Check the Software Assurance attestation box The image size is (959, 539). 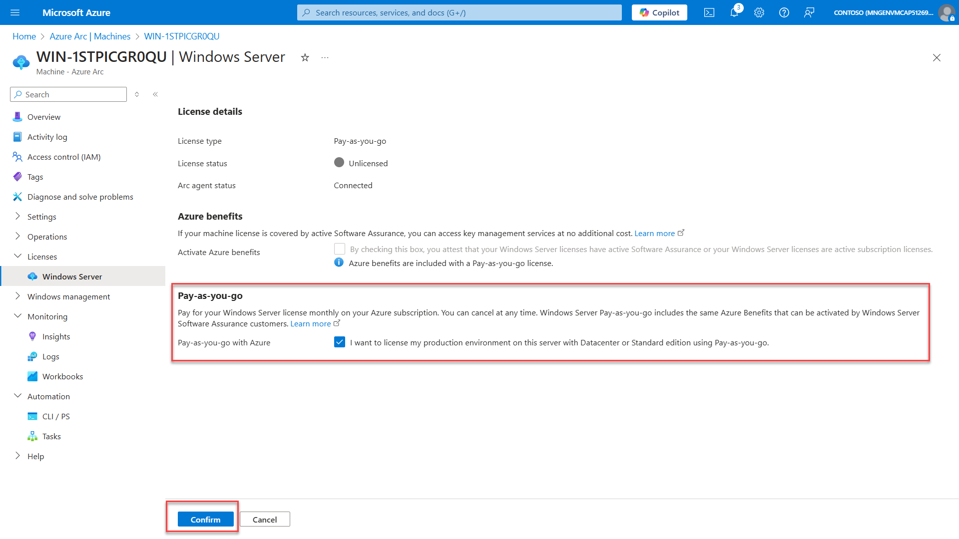(x=339, y=249)
